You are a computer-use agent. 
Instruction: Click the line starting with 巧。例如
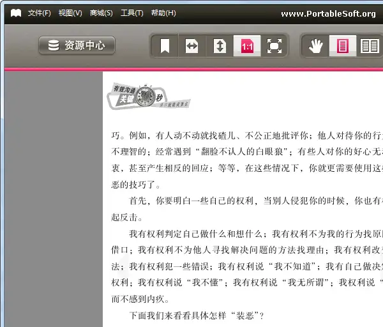coord(247,135)
